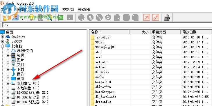
Task: Open the 查看(V) menu
Action: coord(37,10)
